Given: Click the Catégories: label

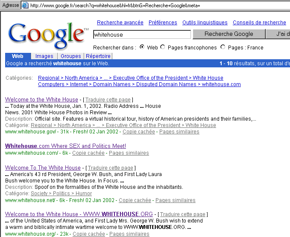Looking at the screenshot, I should [x=19, y=78].
